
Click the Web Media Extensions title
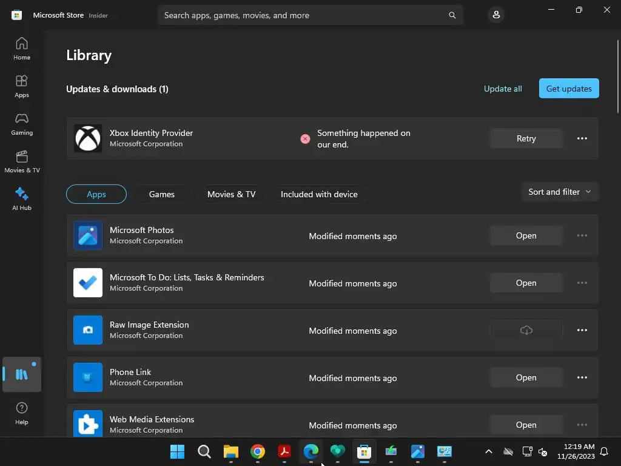[x=152, y=419]
